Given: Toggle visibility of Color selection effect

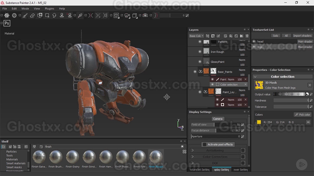Looking at the screenshot, I should (x=212, y=84).
